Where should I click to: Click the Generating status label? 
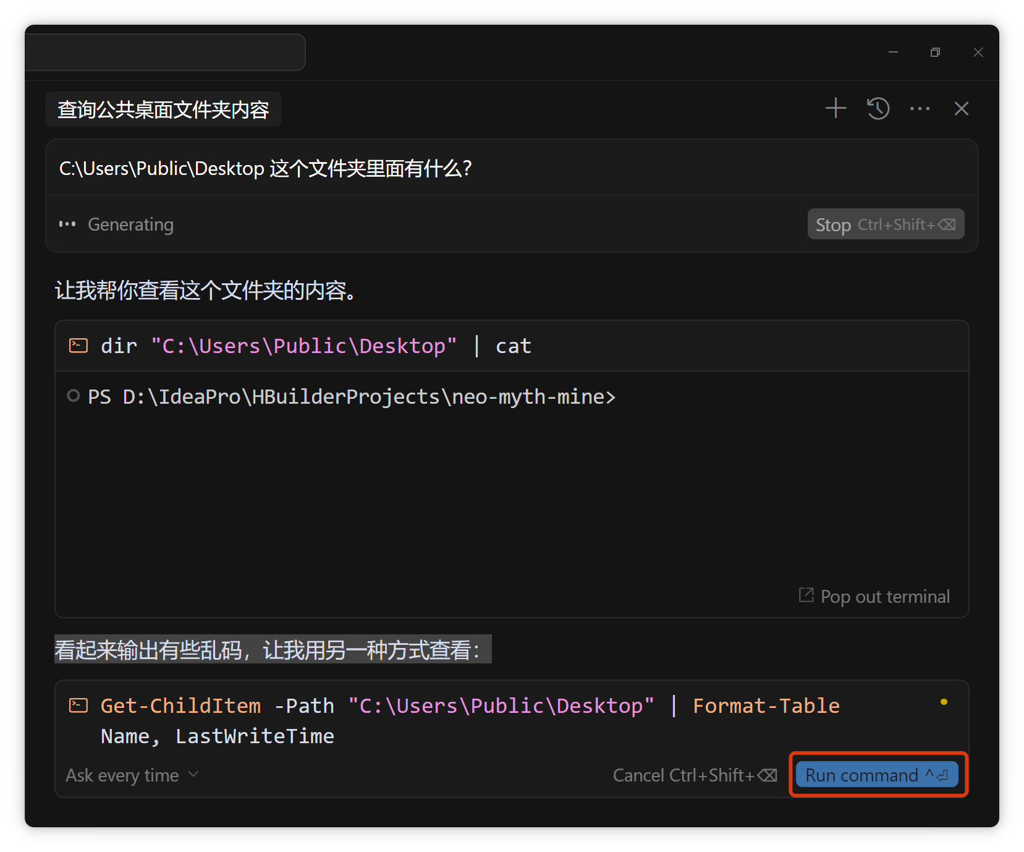point(130,224)
